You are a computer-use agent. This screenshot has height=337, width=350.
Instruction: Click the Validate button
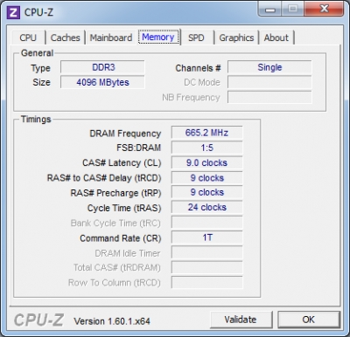click(241, 320)
